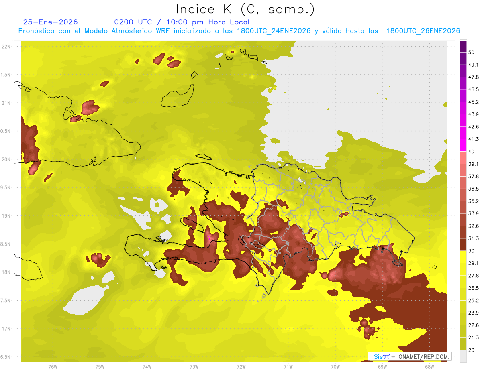Click the colorbar value "50"

pyautogui.click(x=472, y=53)
